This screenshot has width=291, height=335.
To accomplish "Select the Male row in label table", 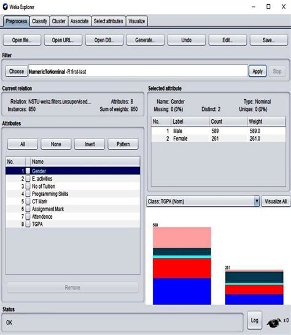I will (x=218, y=130).
